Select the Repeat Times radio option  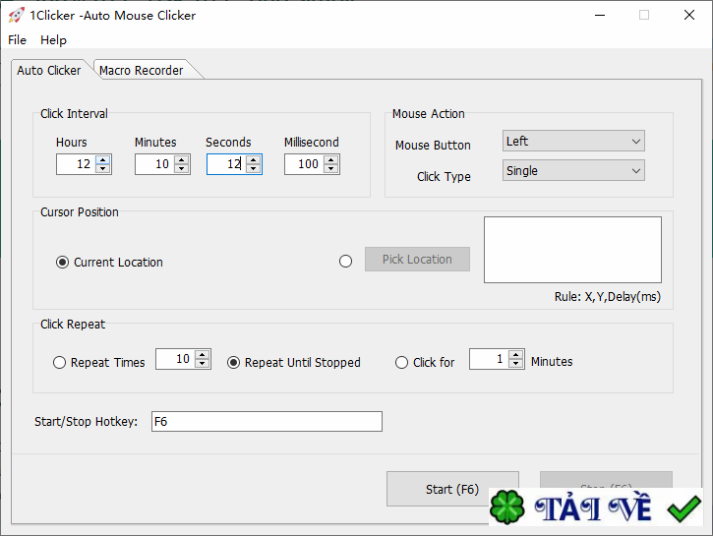[x=60, y=363]
